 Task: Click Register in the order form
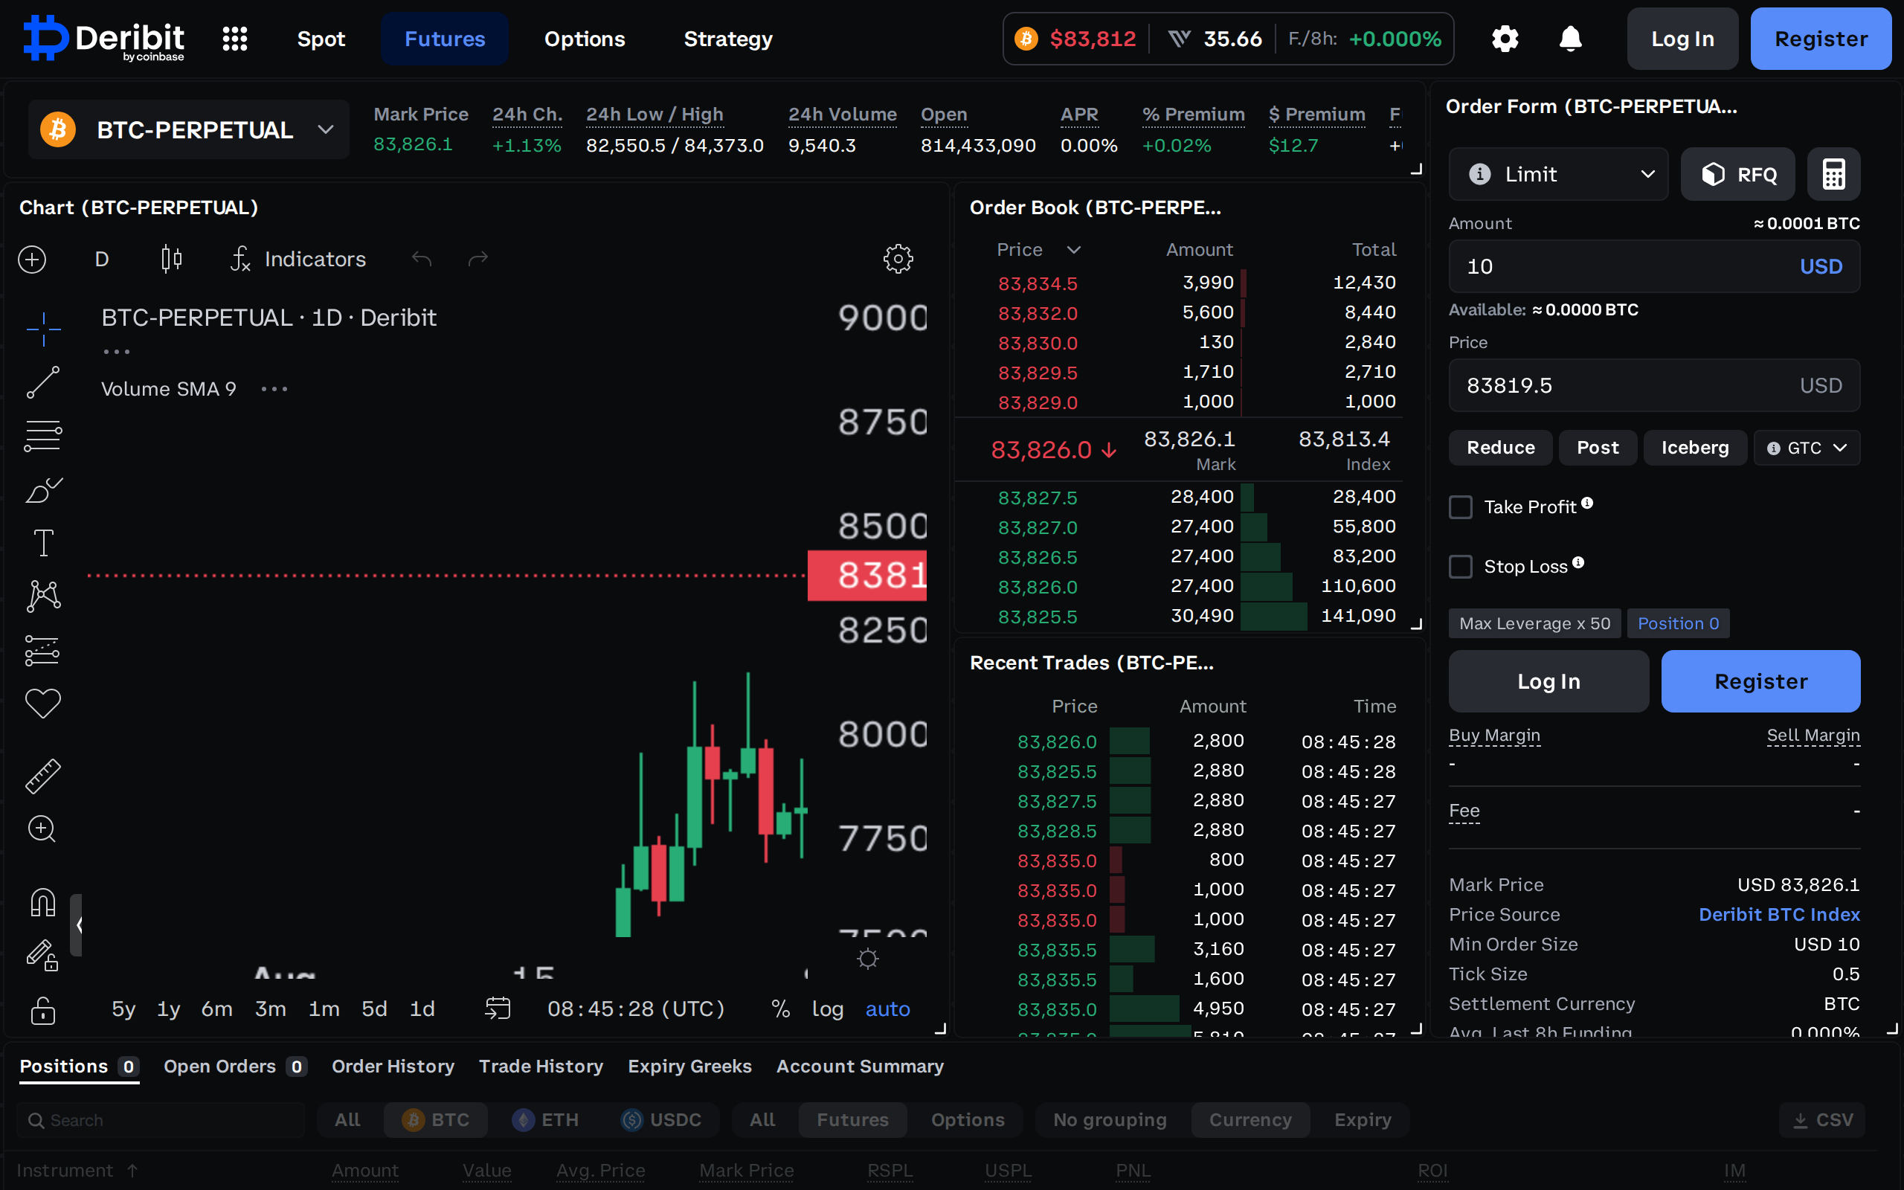coord(1760,681)
